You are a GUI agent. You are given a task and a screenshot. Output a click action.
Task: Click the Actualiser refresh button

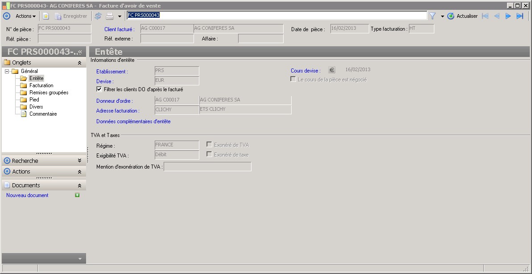(462, 16)
